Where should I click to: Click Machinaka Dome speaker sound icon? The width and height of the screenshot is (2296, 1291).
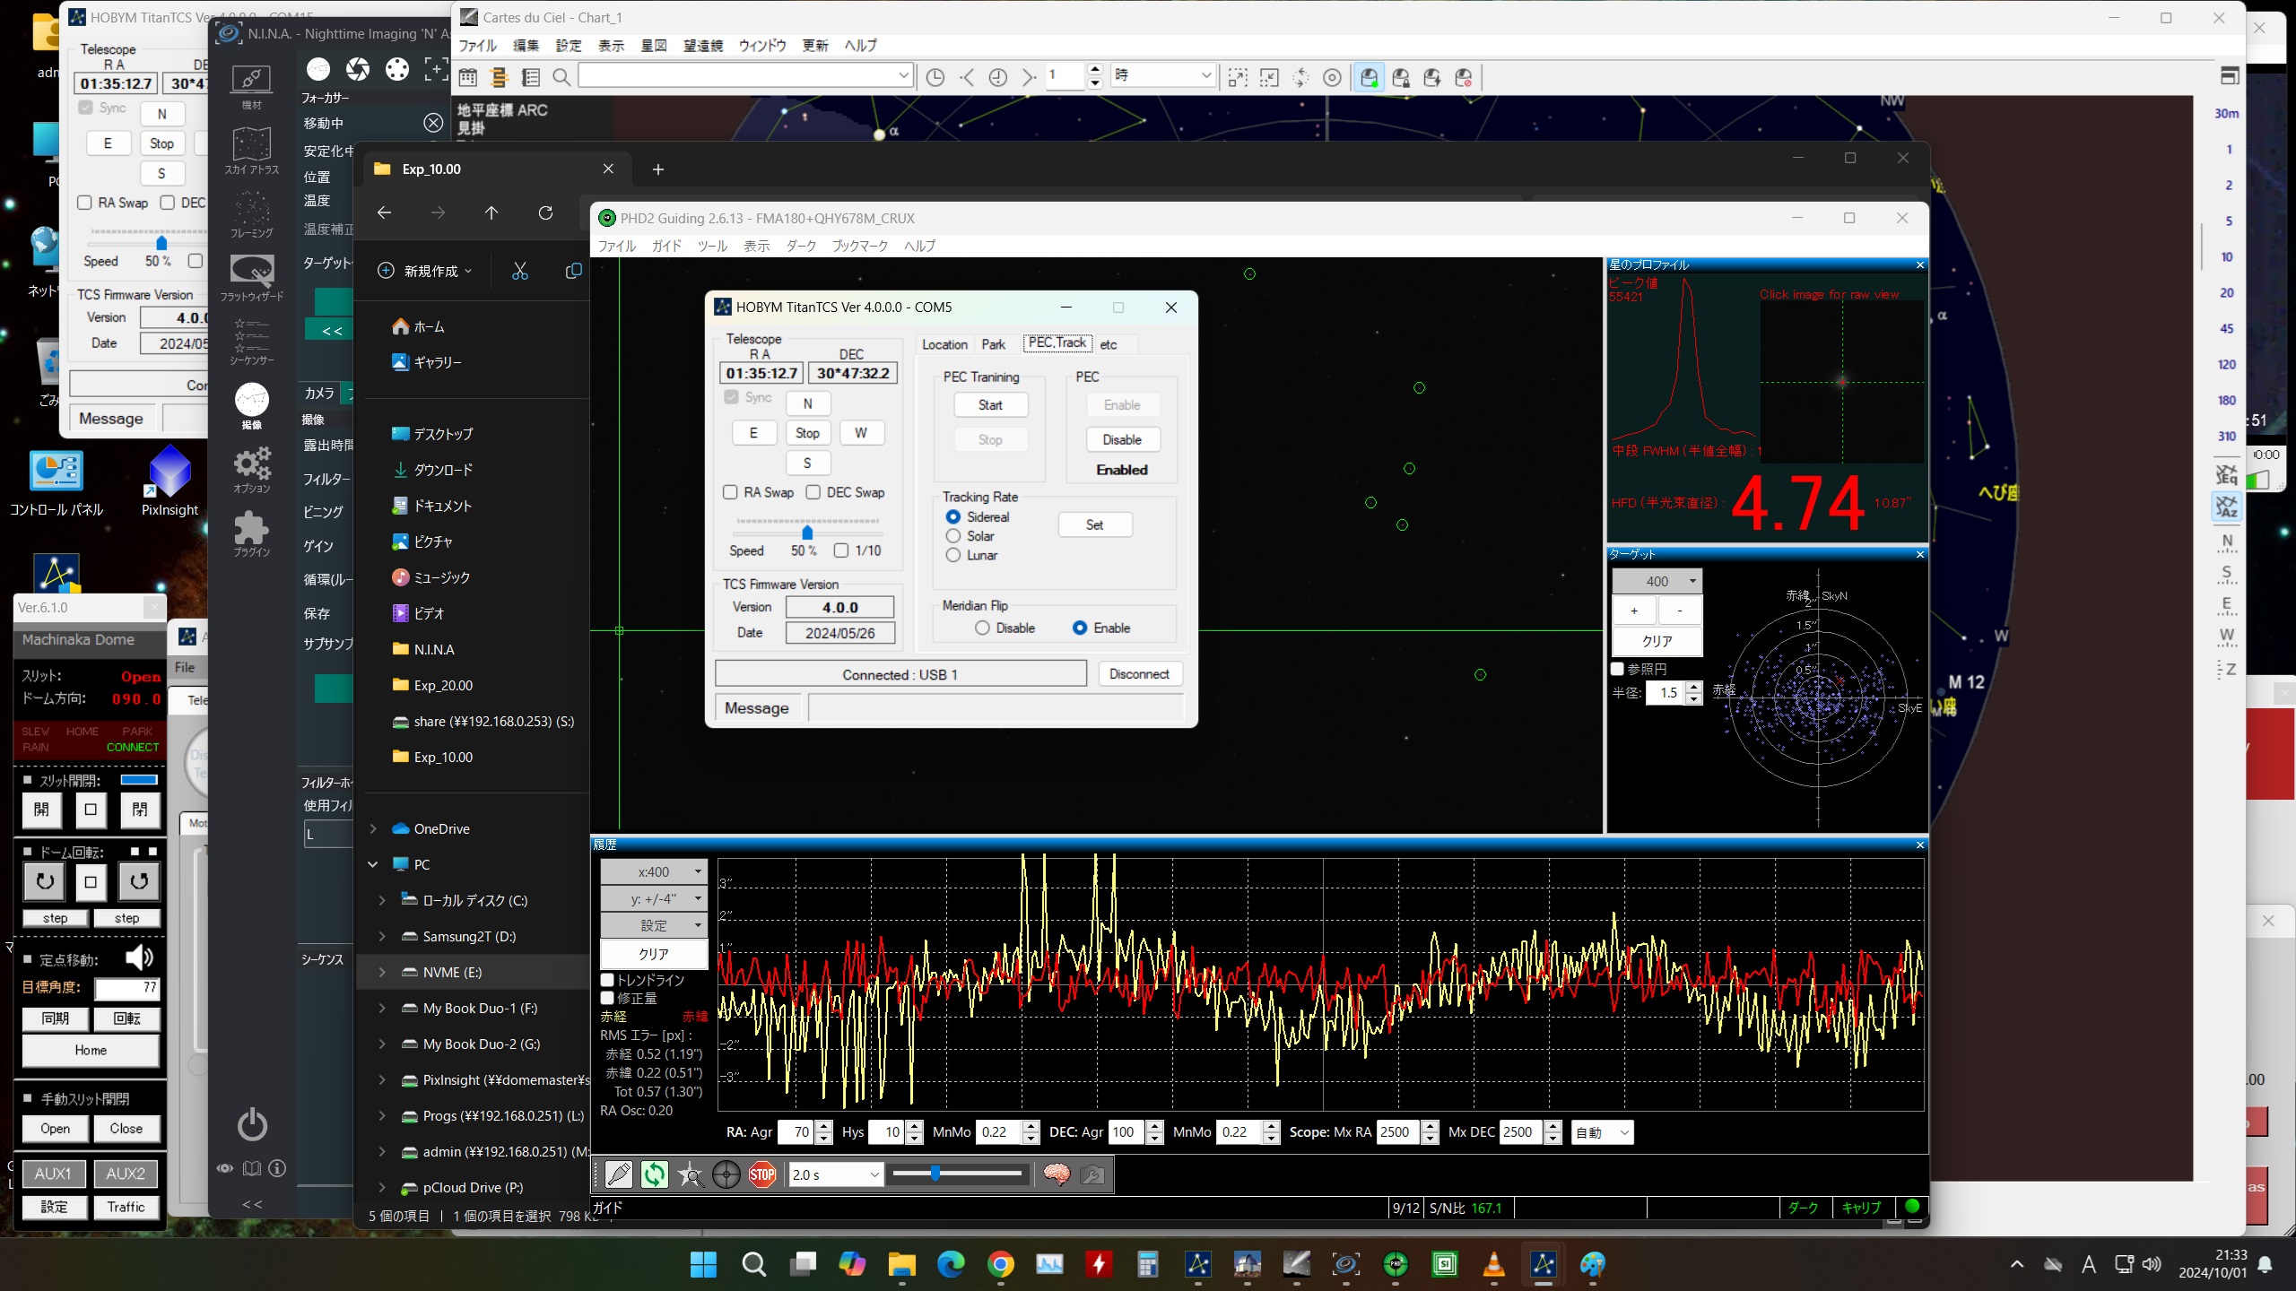tap(139, 957)
